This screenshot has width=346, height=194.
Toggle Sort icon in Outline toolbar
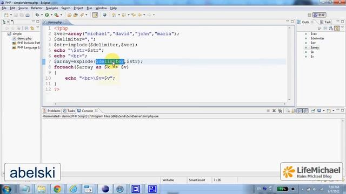pos(331,29)
